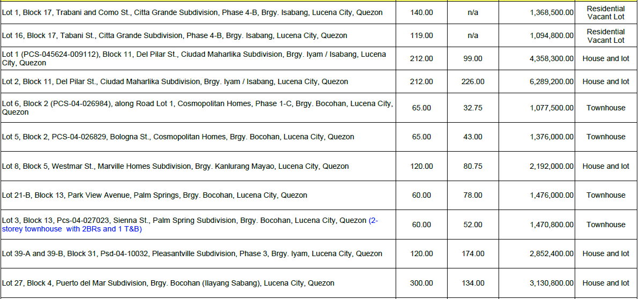Click the Lot 1 (PCS-045624-009112) address cell

[194, 58]
